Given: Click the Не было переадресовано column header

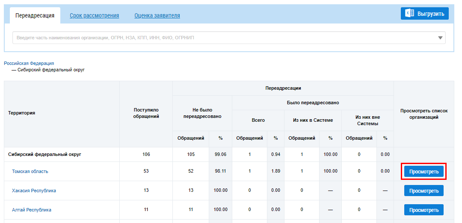Looking at the screenshot, I should coord(202,113).
